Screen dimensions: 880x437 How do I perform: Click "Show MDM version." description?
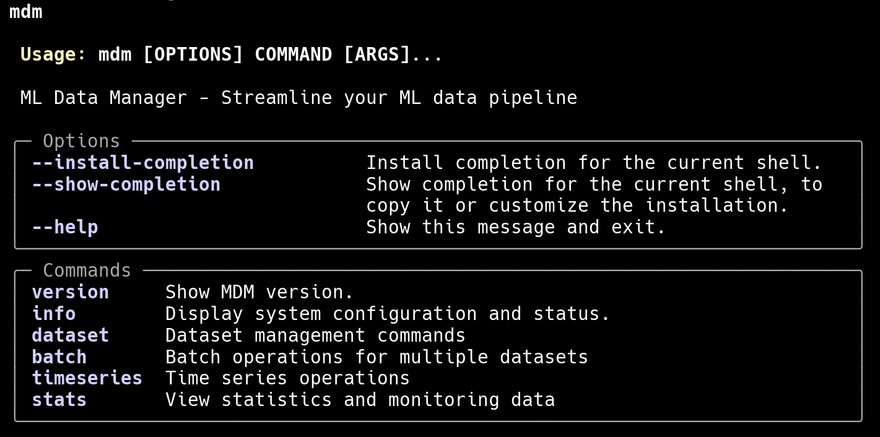(259, 292)
